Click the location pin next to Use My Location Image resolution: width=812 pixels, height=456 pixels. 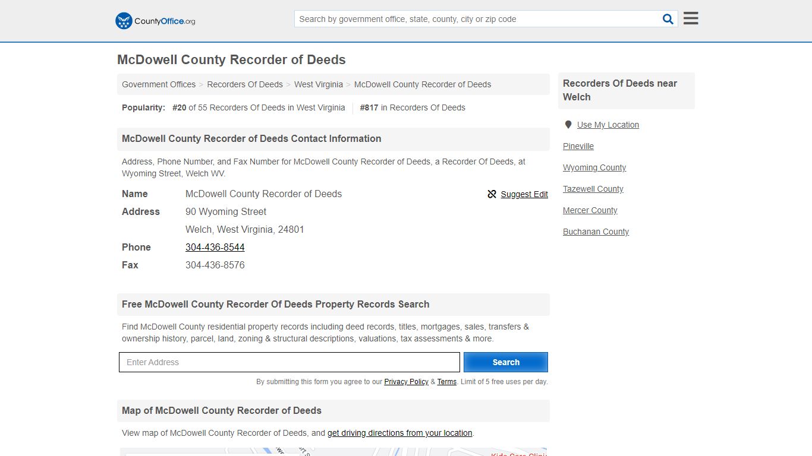point(568,125)
